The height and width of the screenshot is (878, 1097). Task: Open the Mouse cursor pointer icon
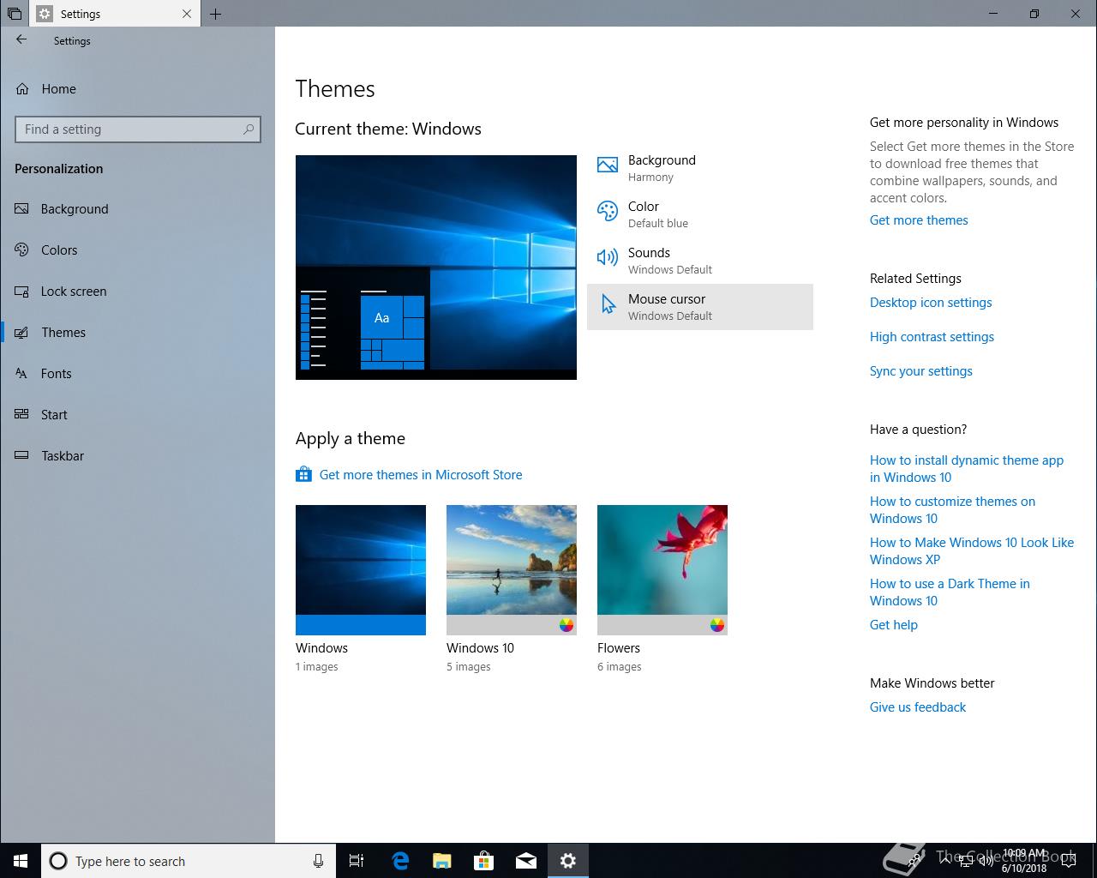[x=608, y=304]
